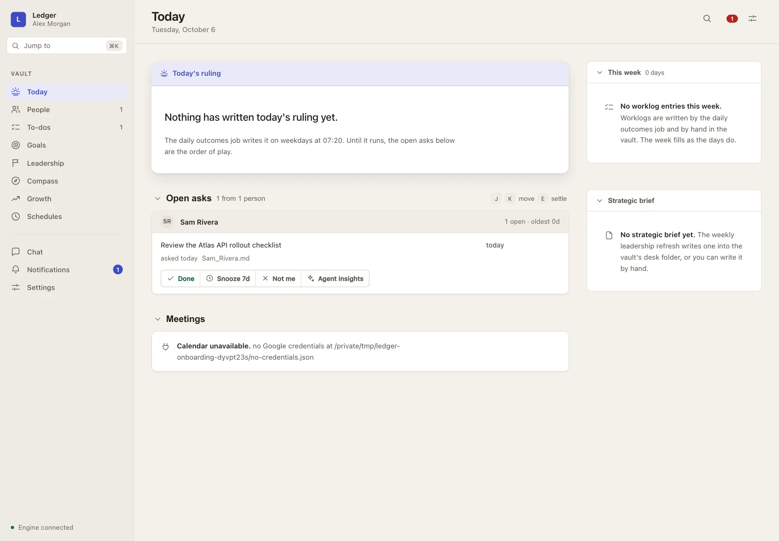The height and width of the screenshot is (541, 779).
Task: Go to Today in the sidebar
Action: pyautogui.click(x=67, y=92)
